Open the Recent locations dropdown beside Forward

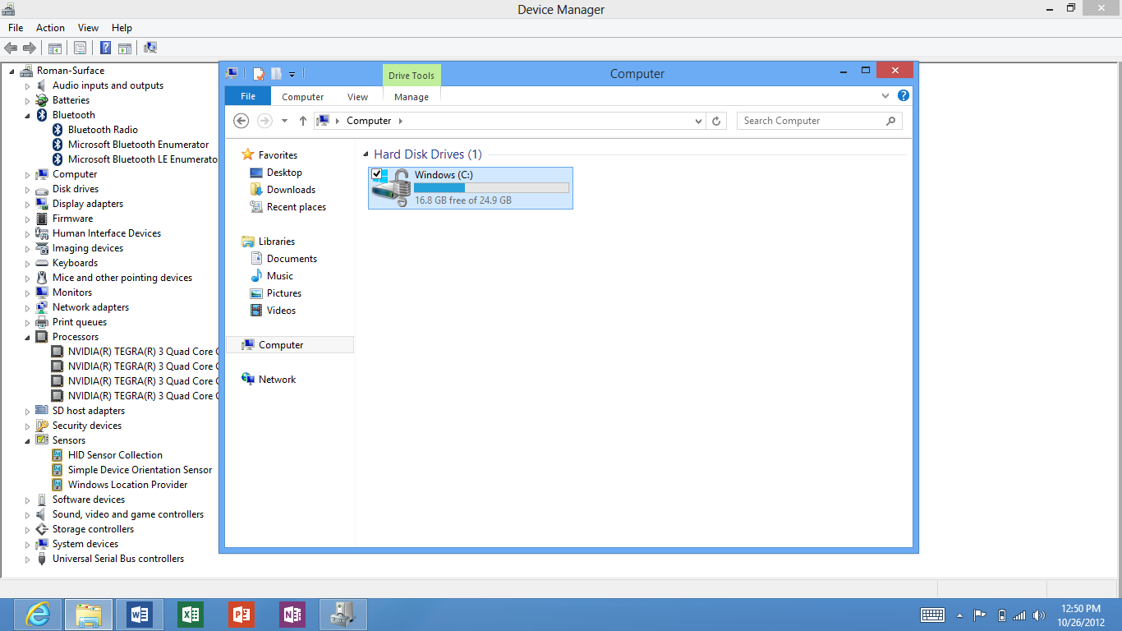pyautogui.click(x=284, y=121)
